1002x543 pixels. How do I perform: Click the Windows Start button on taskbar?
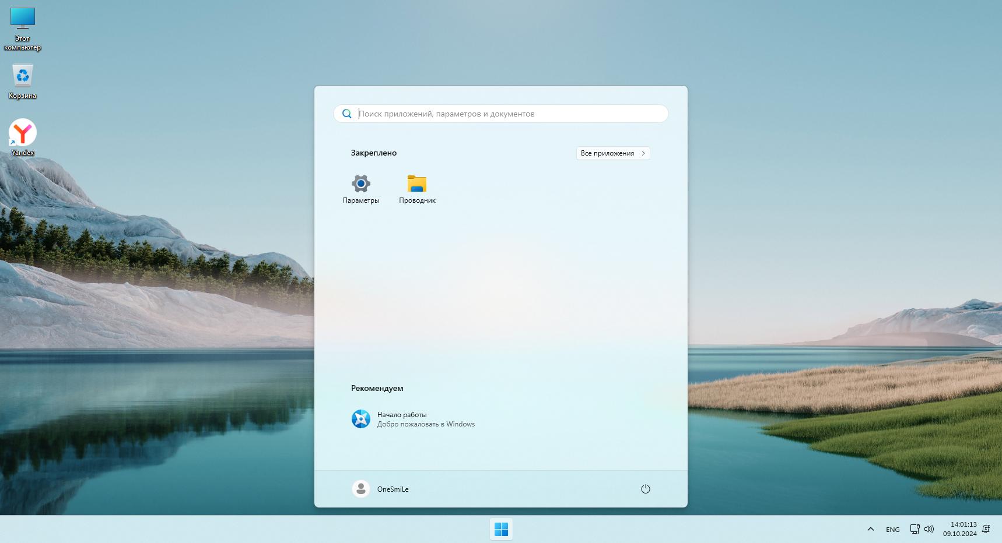[501, 529]
